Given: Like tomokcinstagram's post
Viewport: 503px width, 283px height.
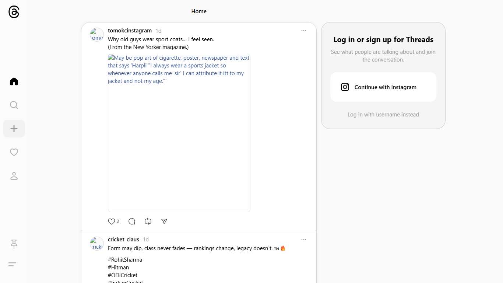Looking at the screenshot, I should (x=112, y=221).
